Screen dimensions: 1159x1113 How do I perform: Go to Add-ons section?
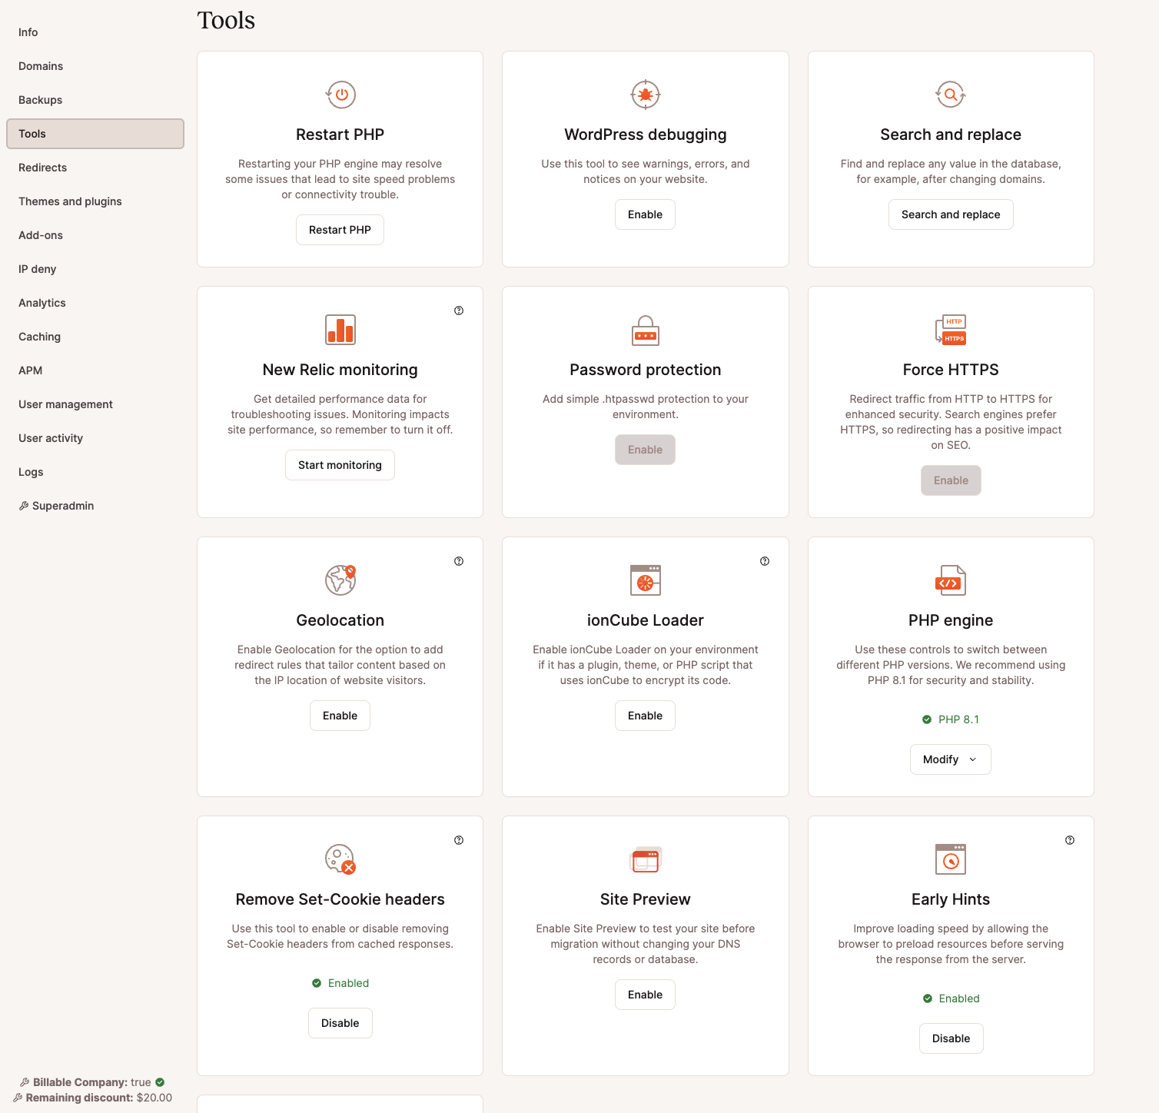[x=95, y=235]
